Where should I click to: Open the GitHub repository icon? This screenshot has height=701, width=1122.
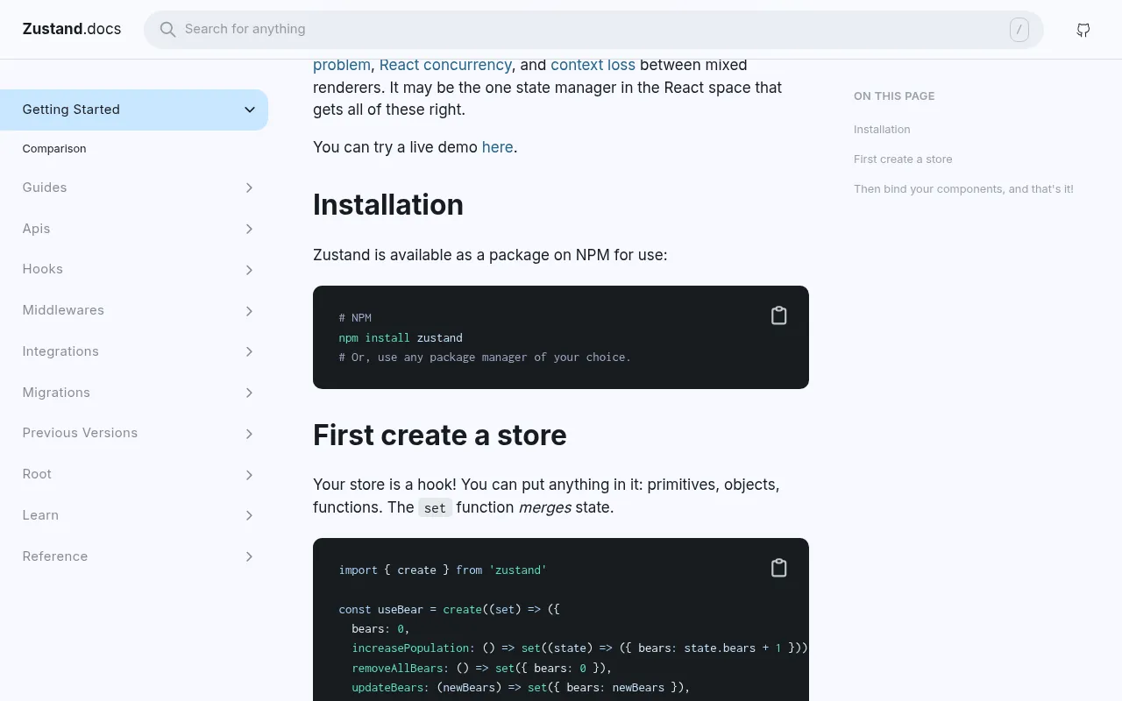(1083, 30)
